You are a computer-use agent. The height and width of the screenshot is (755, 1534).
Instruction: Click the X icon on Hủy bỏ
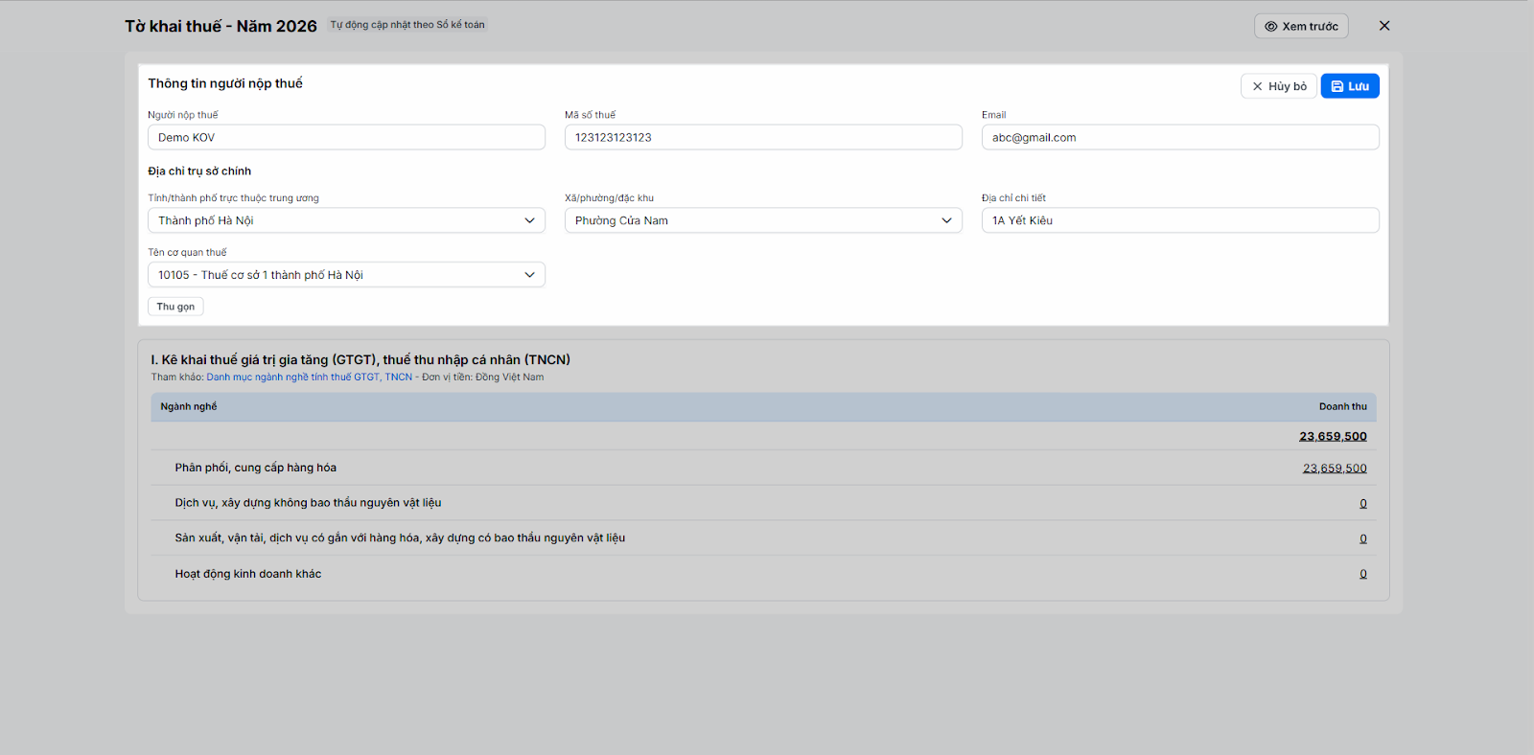(1257, 86)
